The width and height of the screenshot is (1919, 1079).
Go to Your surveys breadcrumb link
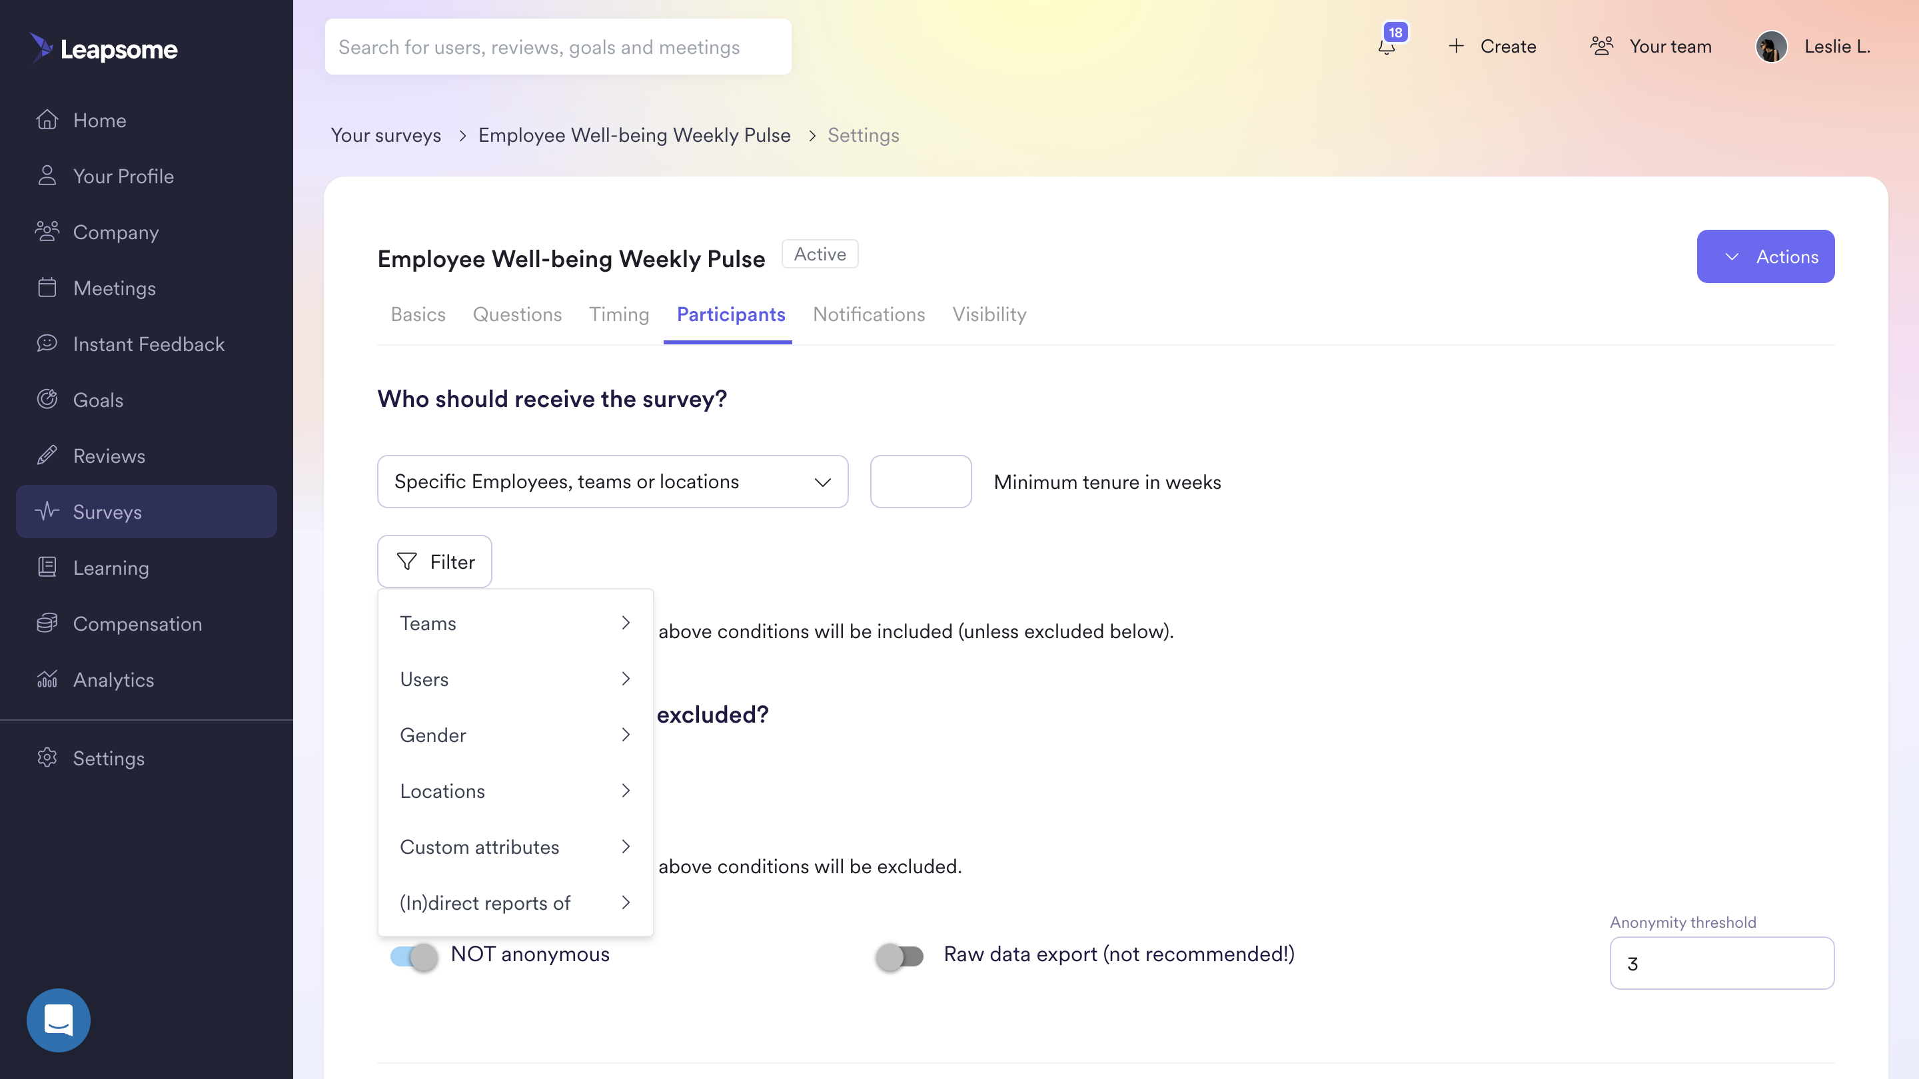(x=386, y=135)
